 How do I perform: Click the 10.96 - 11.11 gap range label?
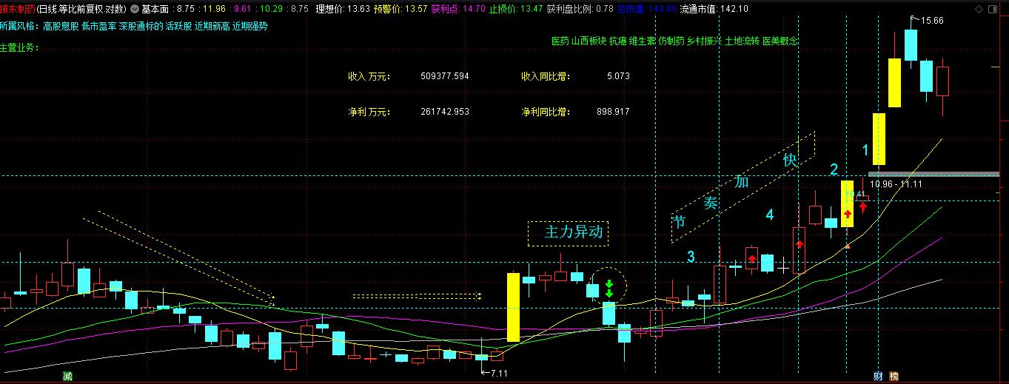[896, 183]
